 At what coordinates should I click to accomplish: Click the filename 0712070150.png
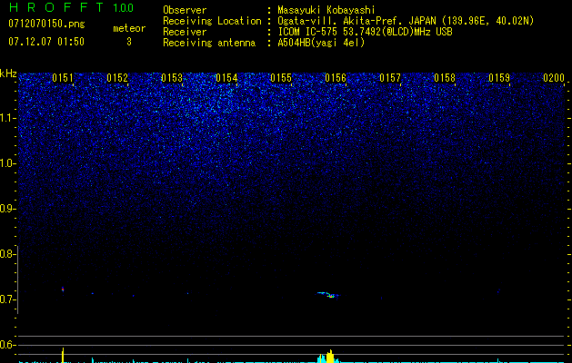(x=46, y=24)
